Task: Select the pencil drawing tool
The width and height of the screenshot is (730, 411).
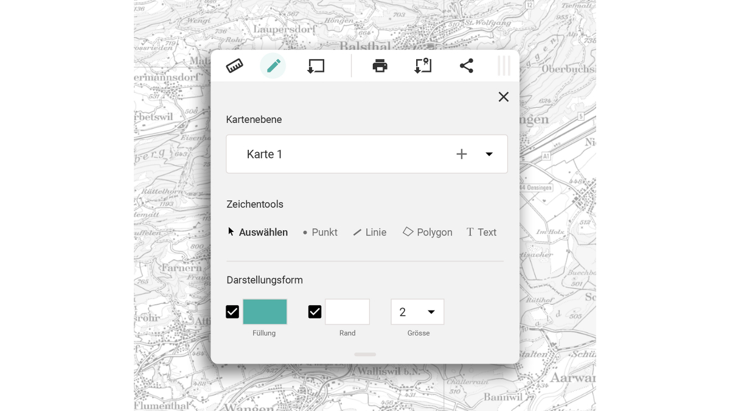Action: 273,66
